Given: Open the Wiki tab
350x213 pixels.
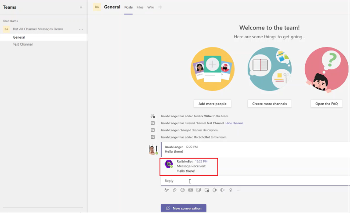Looking at the screenshot, I should (151, 7).
